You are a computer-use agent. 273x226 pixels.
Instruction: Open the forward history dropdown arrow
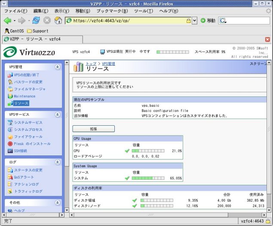pyautogui.click(x=29, y=21)
